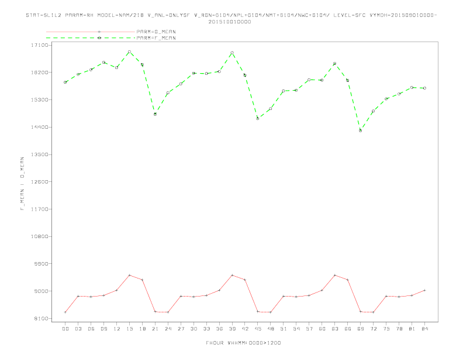This screenshot has width=463, height=358.
Task: Select green F_MEAN data point at hour 84
Action: pos(424,88)
